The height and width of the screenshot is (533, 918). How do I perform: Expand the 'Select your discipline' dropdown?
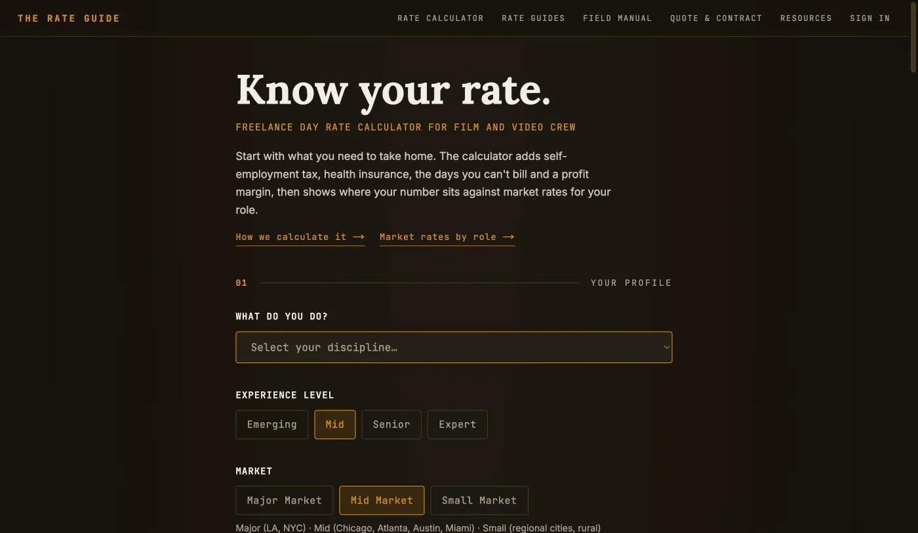pos(454,347)
